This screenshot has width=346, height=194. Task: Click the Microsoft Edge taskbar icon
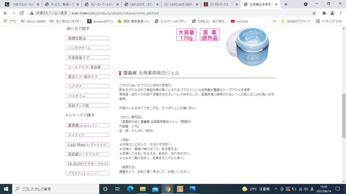click(x=130, y=189)
